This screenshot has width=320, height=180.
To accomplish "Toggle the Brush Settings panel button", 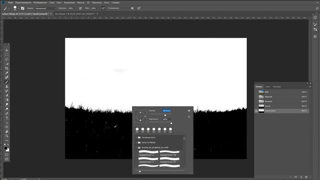I will 22,8.
